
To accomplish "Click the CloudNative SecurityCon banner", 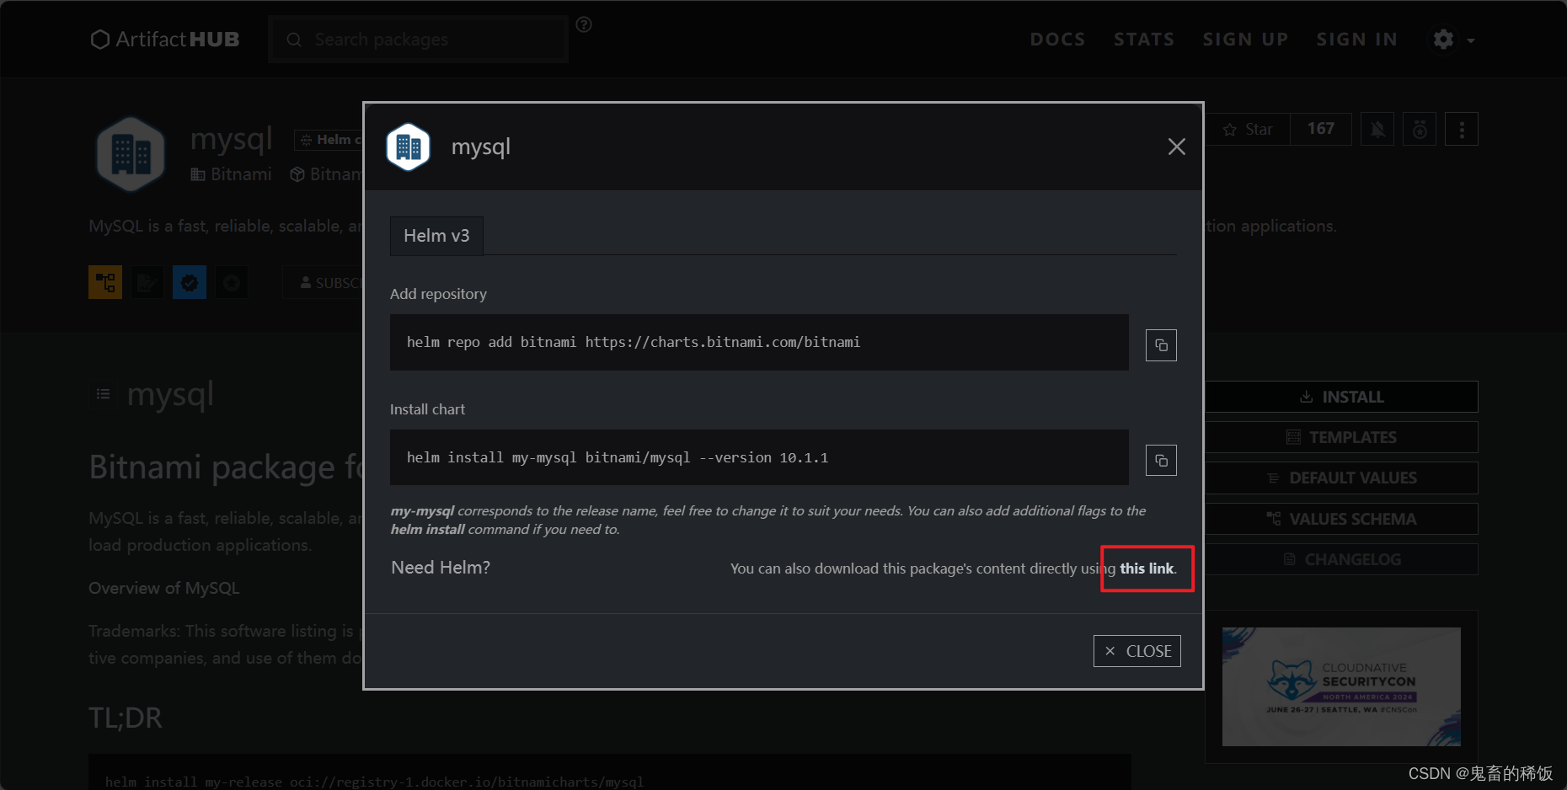I will click(1341, 686).
